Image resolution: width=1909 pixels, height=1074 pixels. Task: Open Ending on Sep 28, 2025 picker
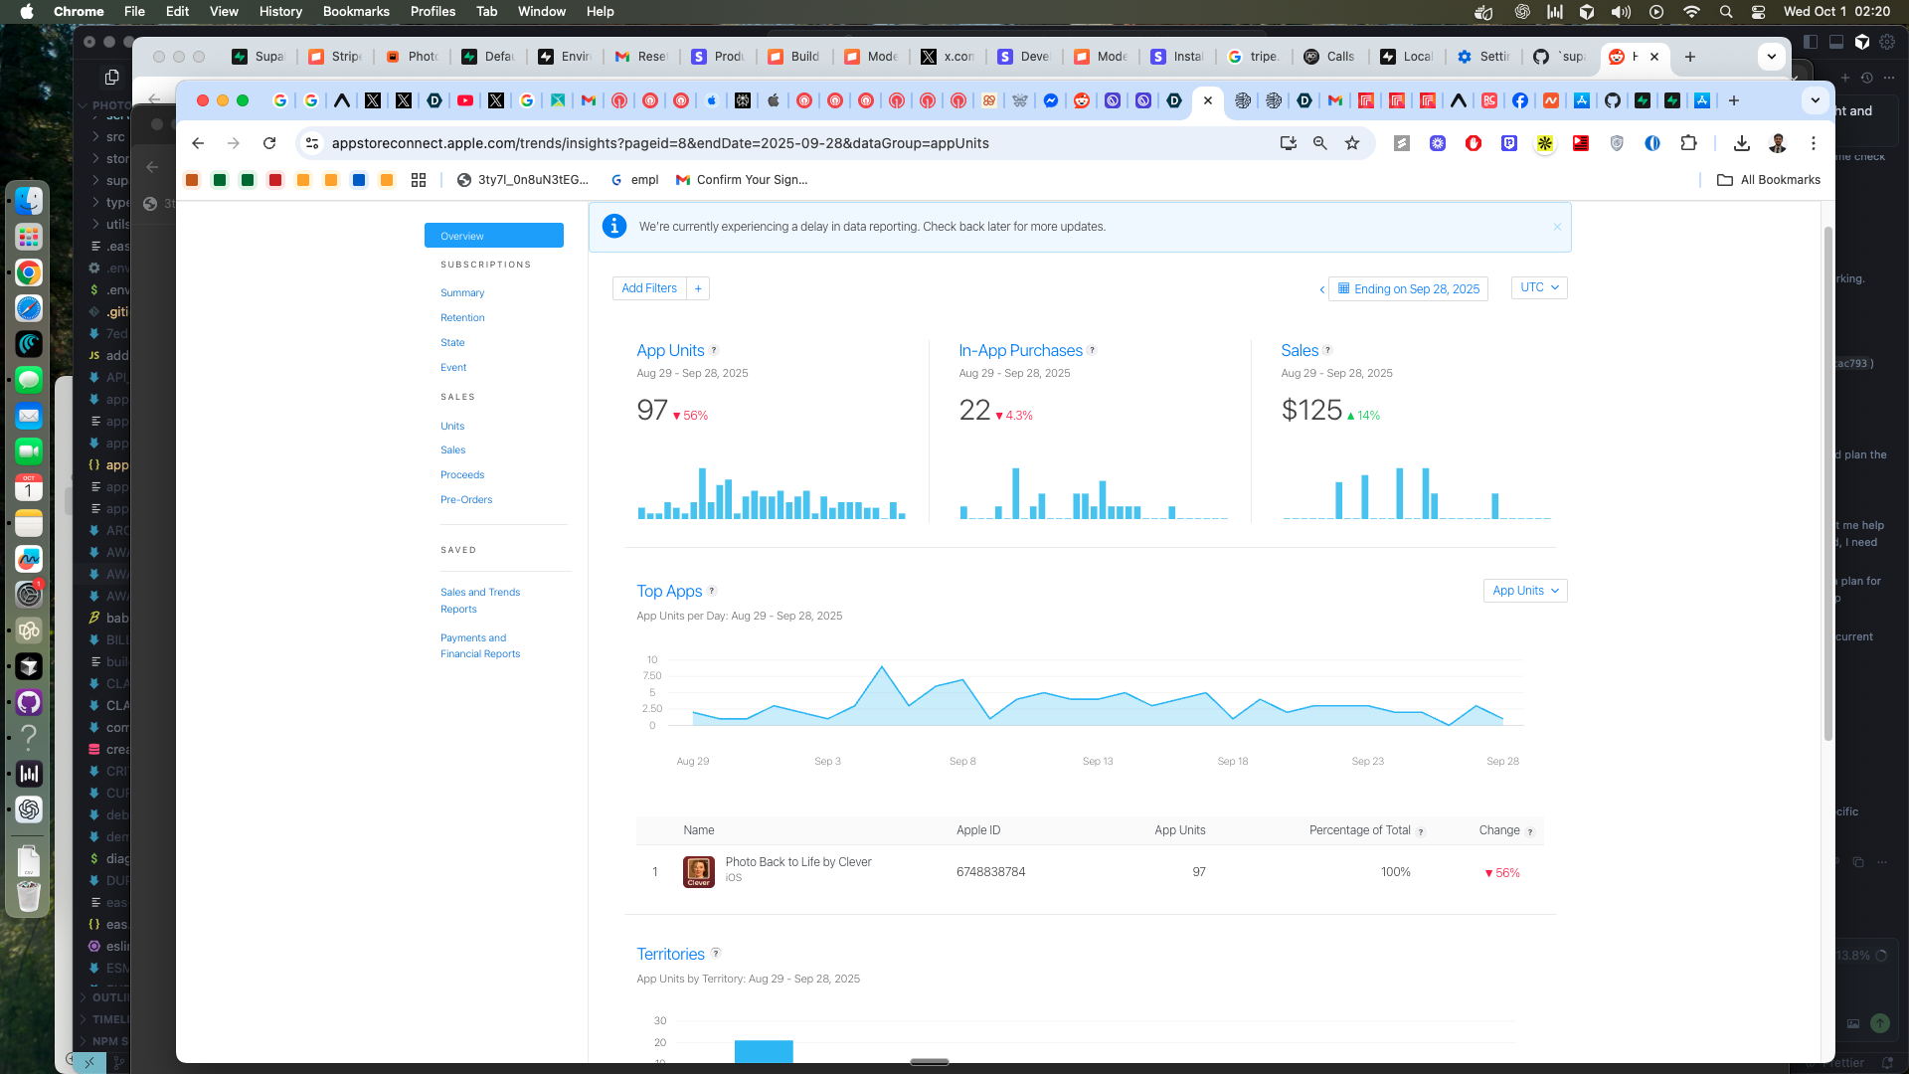coord(1409,289)
